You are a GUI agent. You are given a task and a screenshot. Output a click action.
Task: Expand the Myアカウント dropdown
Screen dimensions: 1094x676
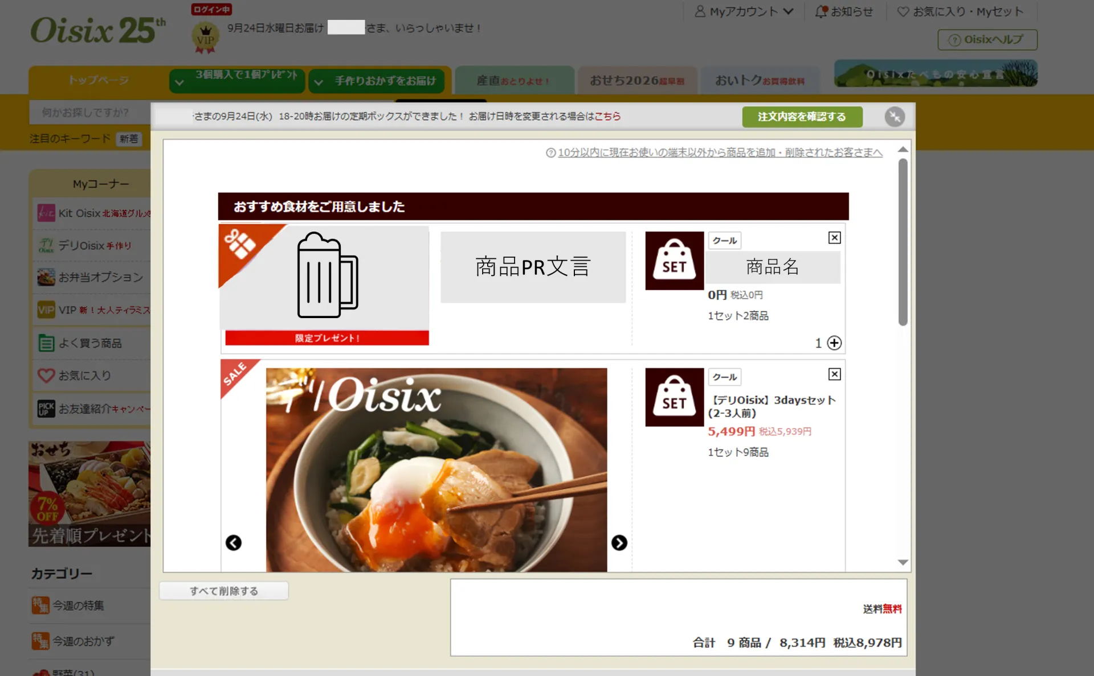click(744, 11)
